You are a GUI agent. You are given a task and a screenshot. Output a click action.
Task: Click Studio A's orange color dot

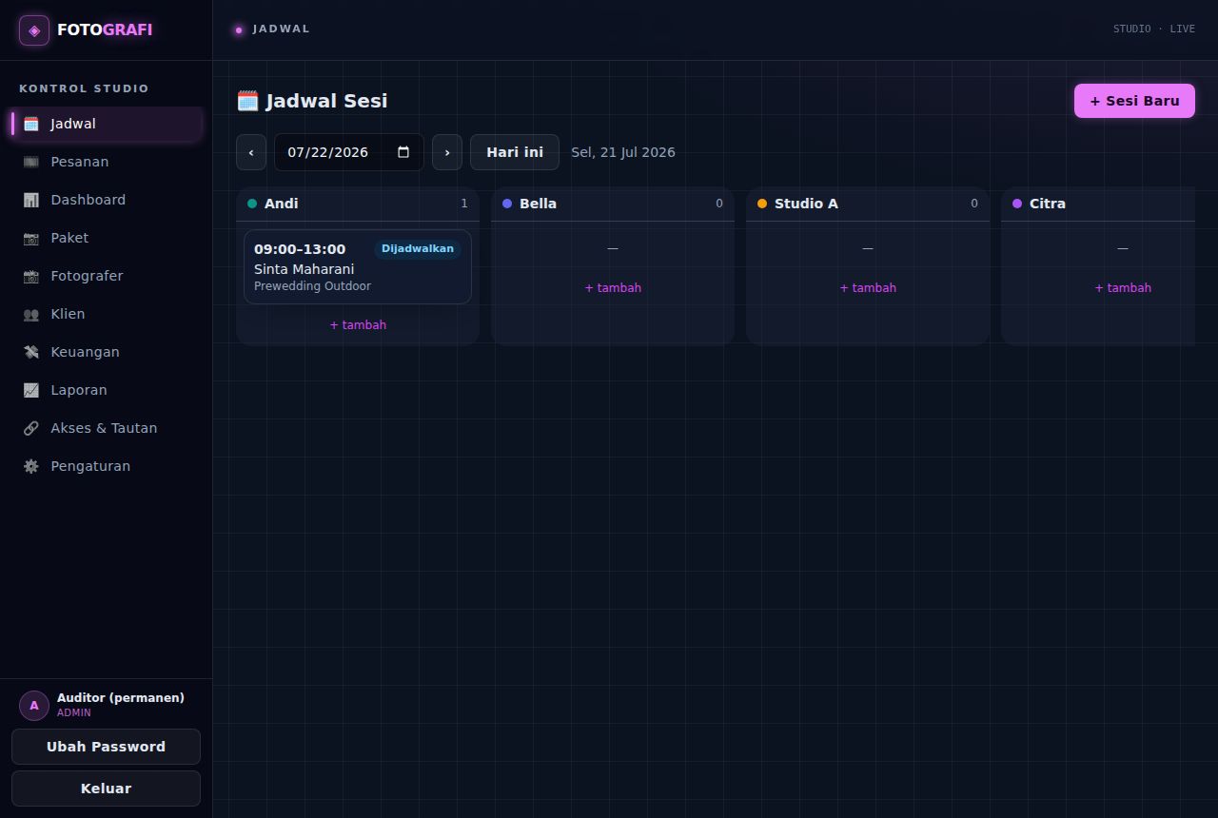762,204
